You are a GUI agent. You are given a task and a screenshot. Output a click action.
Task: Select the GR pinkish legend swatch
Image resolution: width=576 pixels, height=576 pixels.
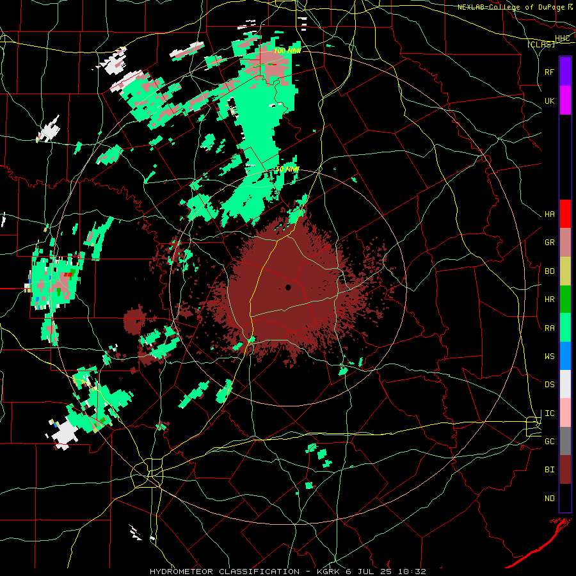(x=565, y=243)
